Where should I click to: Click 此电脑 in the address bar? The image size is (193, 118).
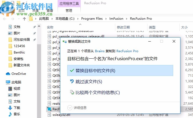44,19
